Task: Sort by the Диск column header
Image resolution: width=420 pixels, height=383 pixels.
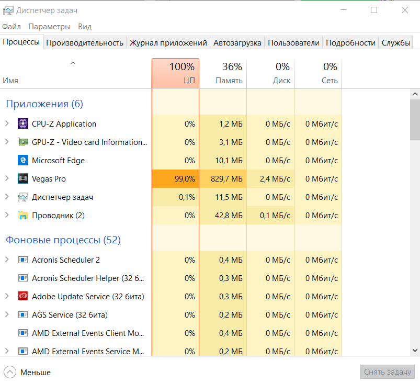Action: point(270,73)
